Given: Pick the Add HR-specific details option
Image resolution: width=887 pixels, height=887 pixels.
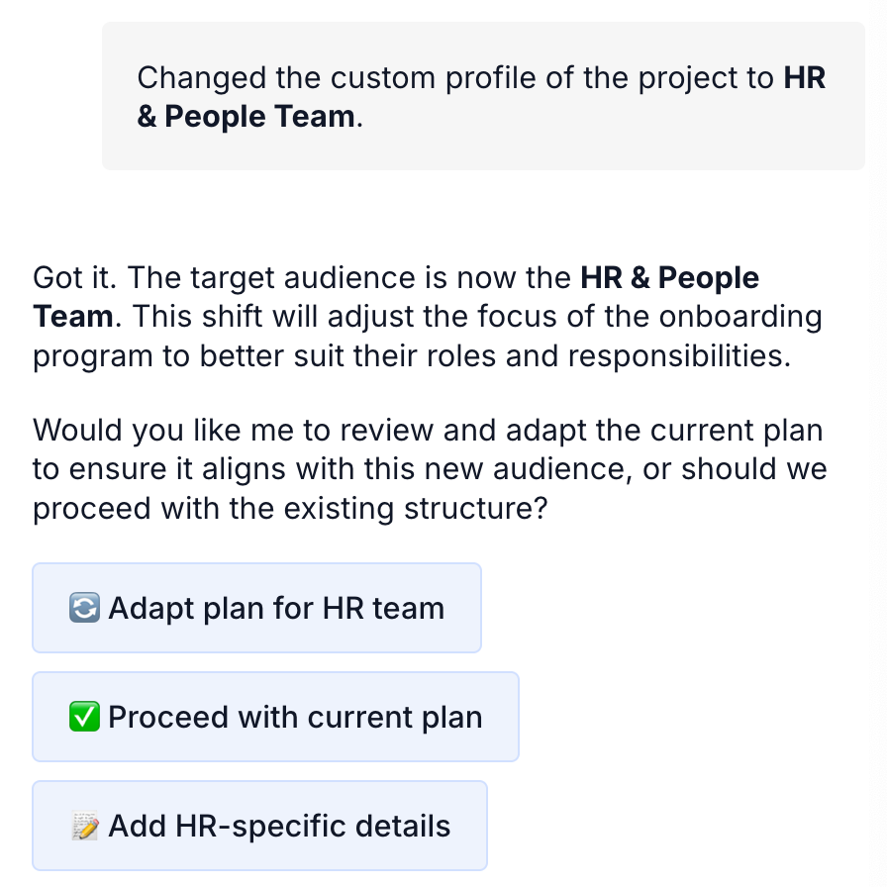Looking at the screenshot, I should (x=259, y=826).
